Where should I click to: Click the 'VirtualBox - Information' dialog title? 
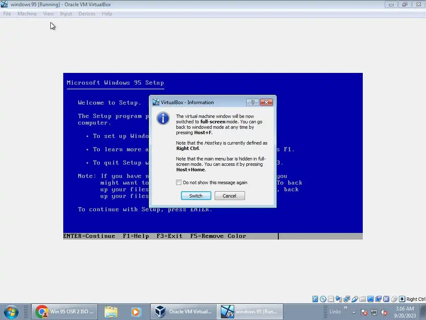pos(187,102)
